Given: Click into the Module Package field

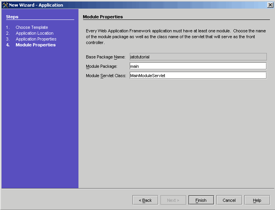Looking at the screenshot, I should coord(198,66).
